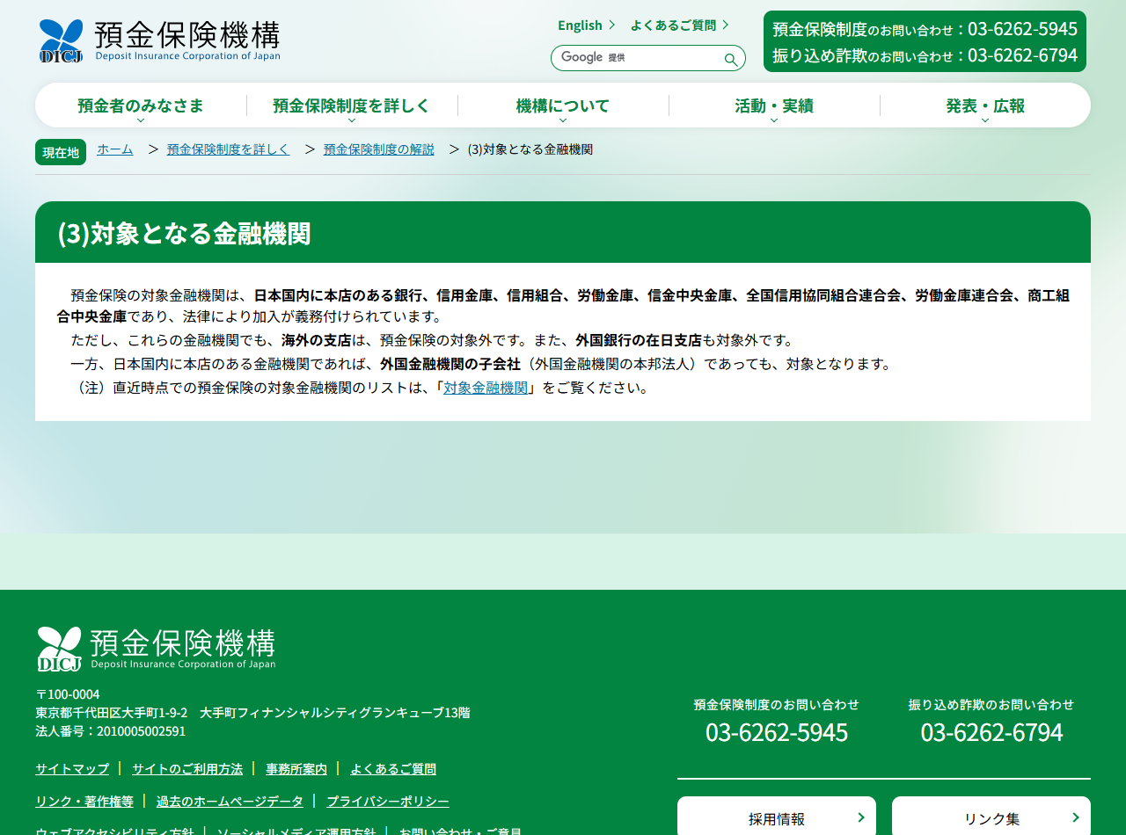Expand the 機構について menu
The height and width of the screenshot is (835, 1126).
563,105
